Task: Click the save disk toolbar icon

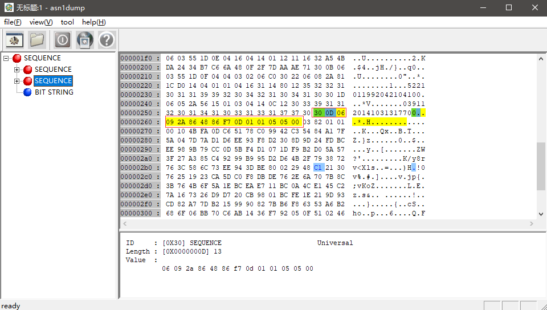Action: (85, 40)
